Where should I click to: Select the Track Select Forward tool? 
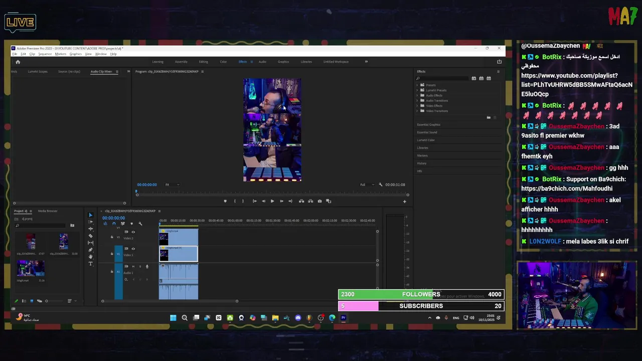tap(90, 222)
